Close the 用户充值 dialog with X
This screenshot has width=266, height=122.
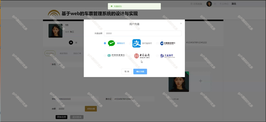[x=181, y=24]
